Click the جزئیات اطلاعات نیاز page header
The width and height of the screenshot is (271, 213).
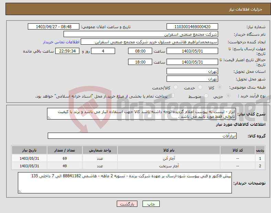[x=246, y=9]
